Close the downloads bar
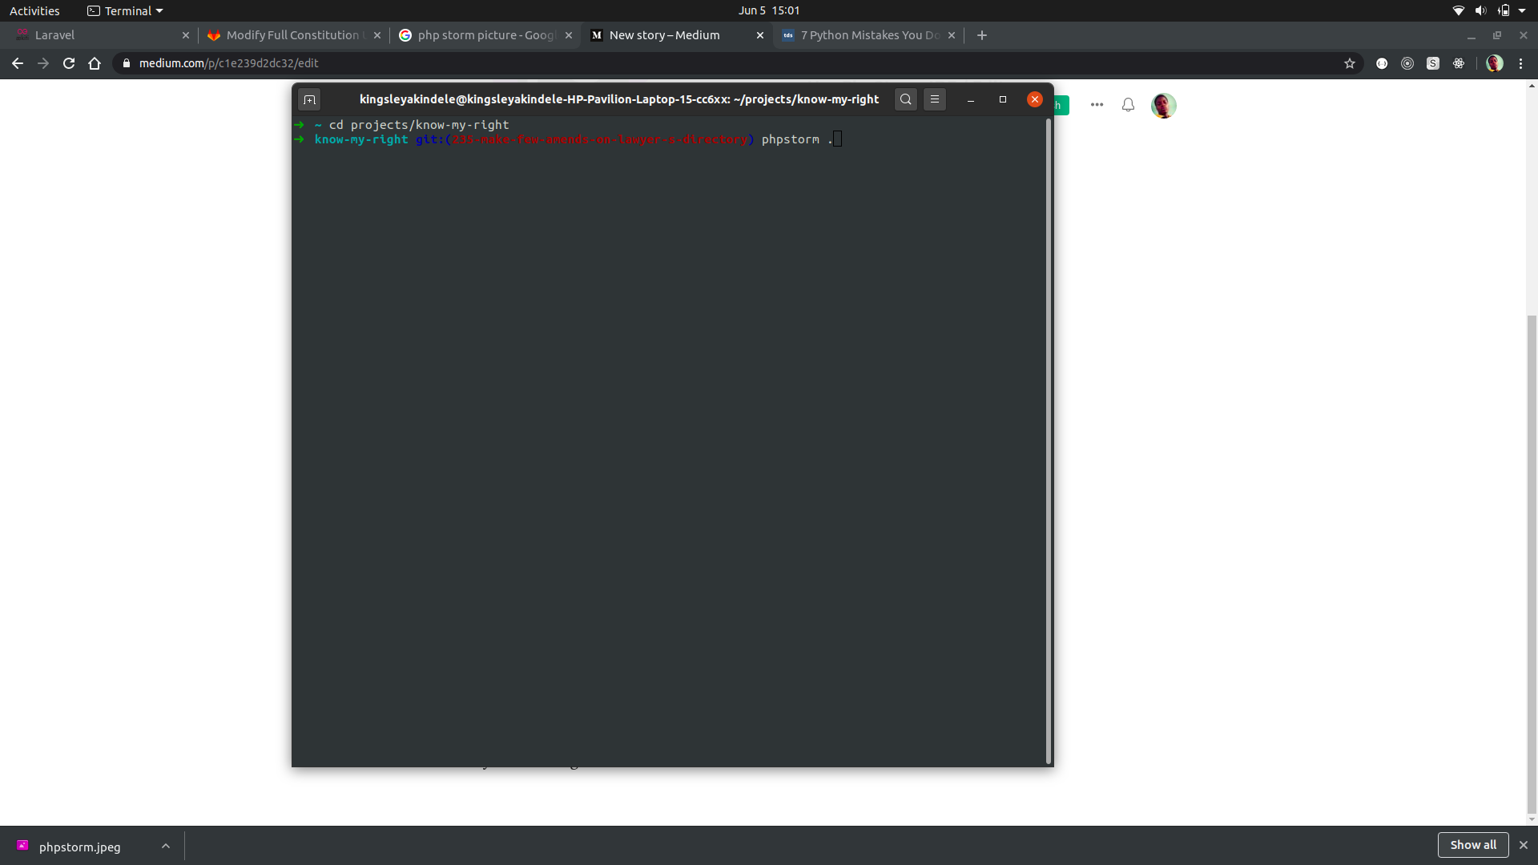1538x865 pixels. [1524, 845]
